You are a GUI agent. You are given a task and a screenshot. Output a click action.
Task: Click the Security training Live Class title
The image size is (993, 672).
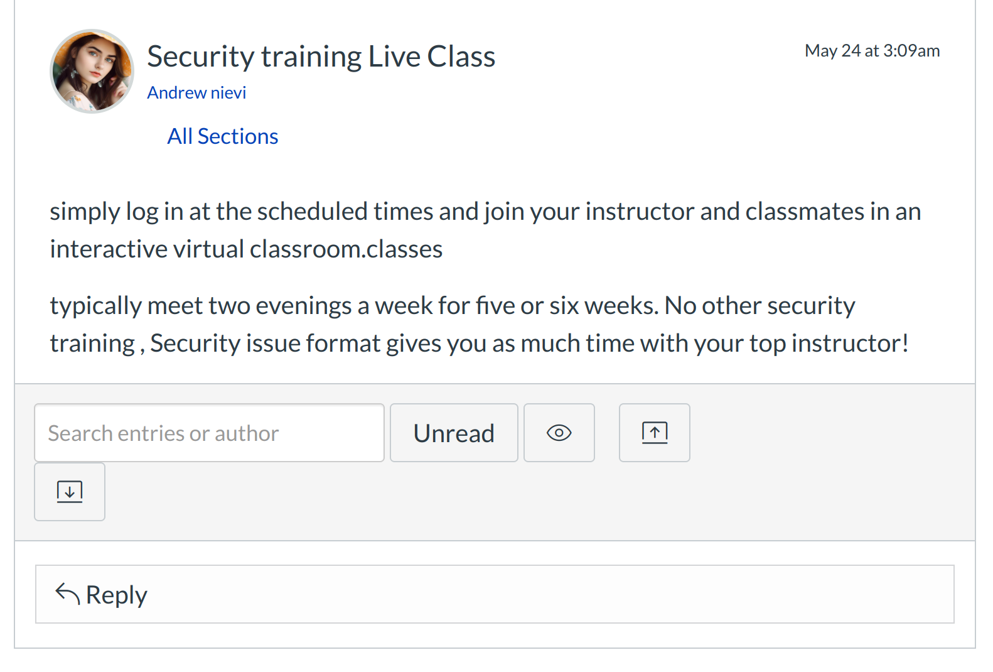click(321, 57)
